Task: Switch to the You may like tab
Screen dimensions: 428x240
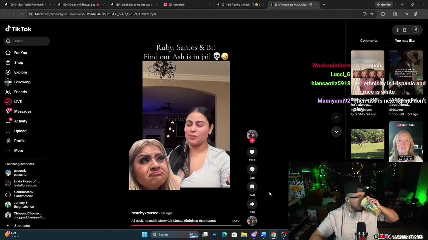Action: tap(405, 41)
